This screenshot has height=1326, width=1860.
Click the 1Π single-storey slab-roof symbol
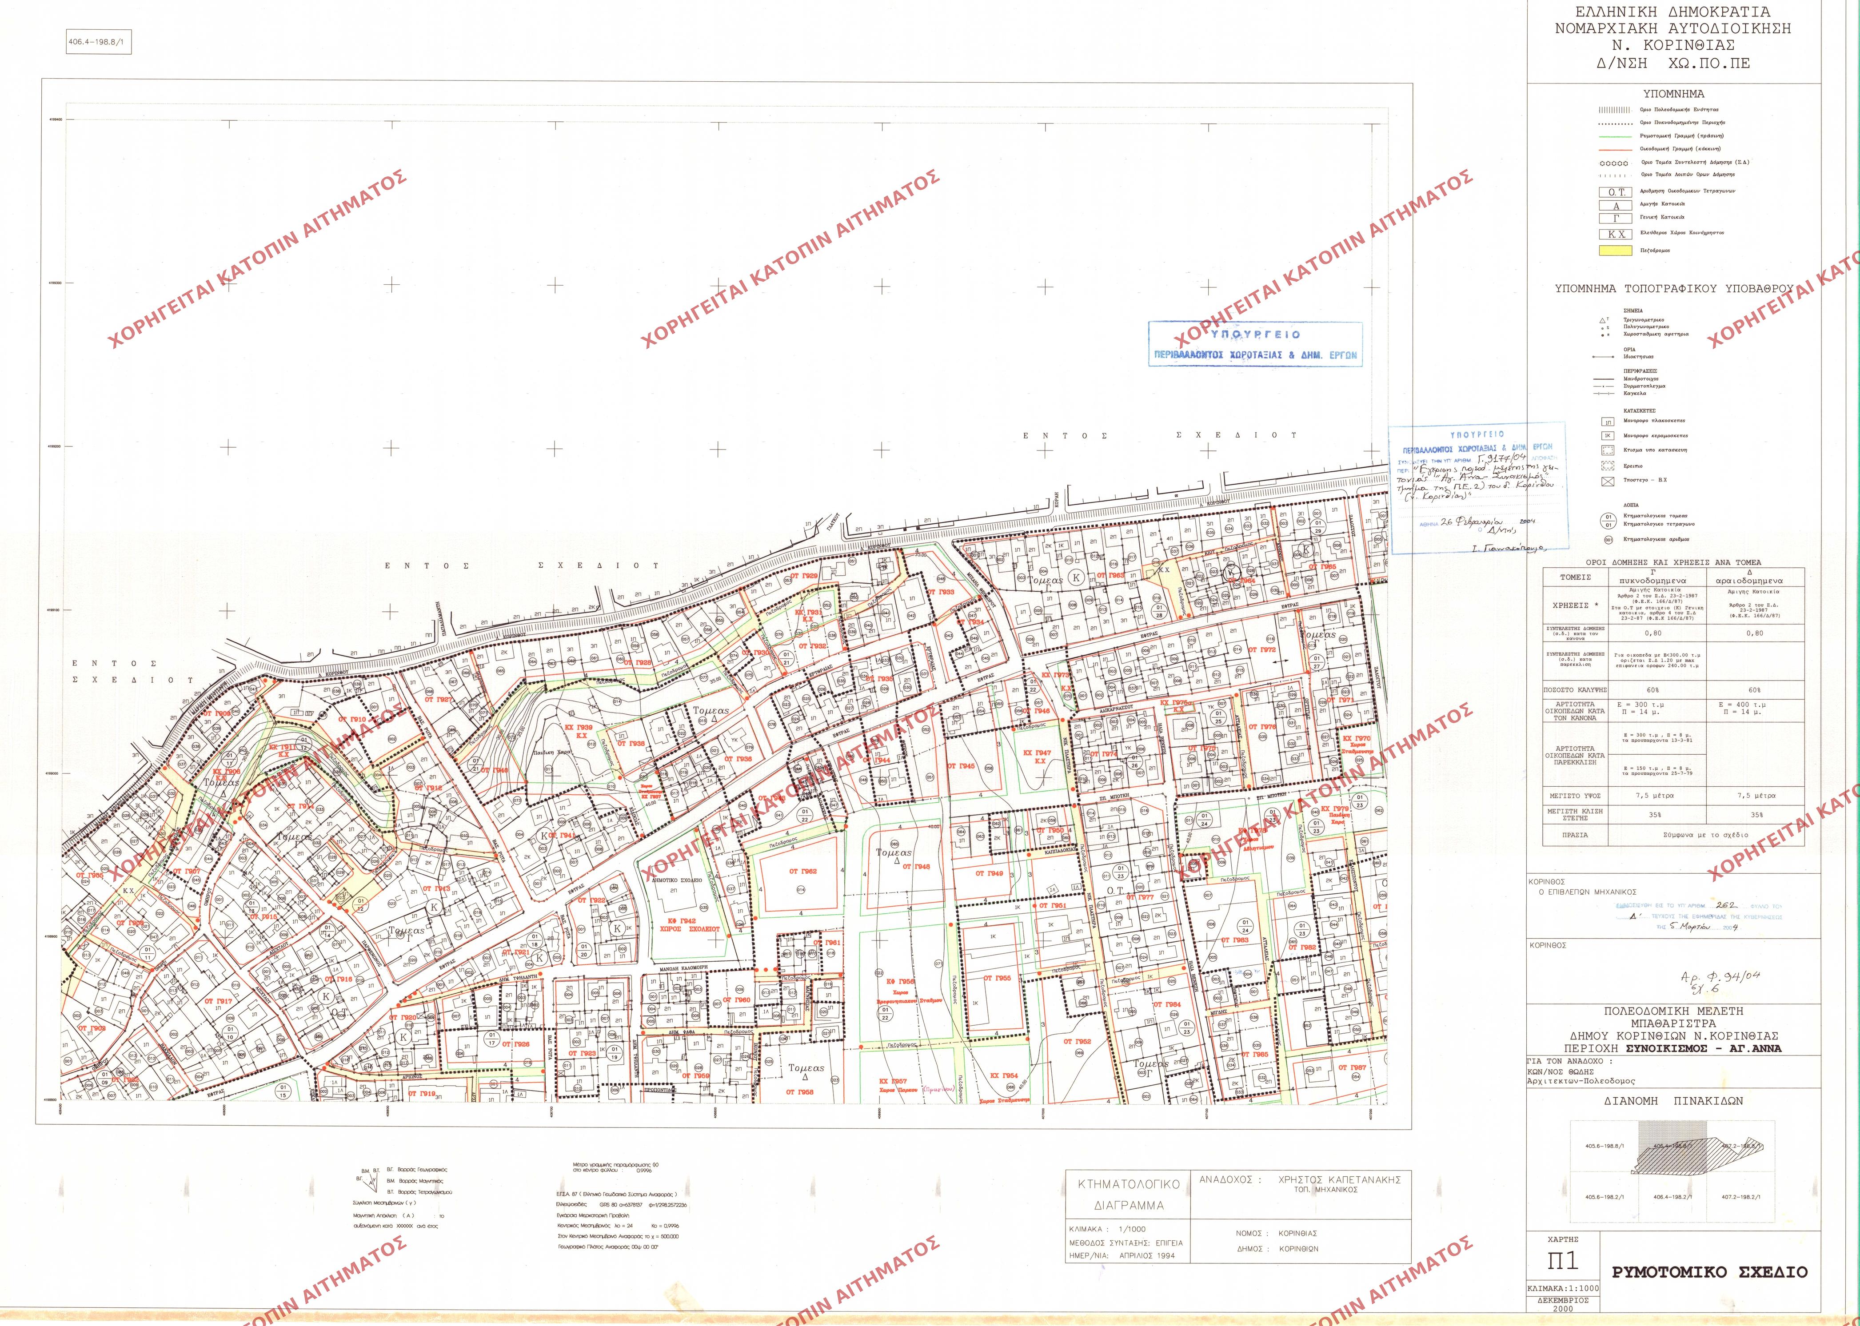(1608, 422)
